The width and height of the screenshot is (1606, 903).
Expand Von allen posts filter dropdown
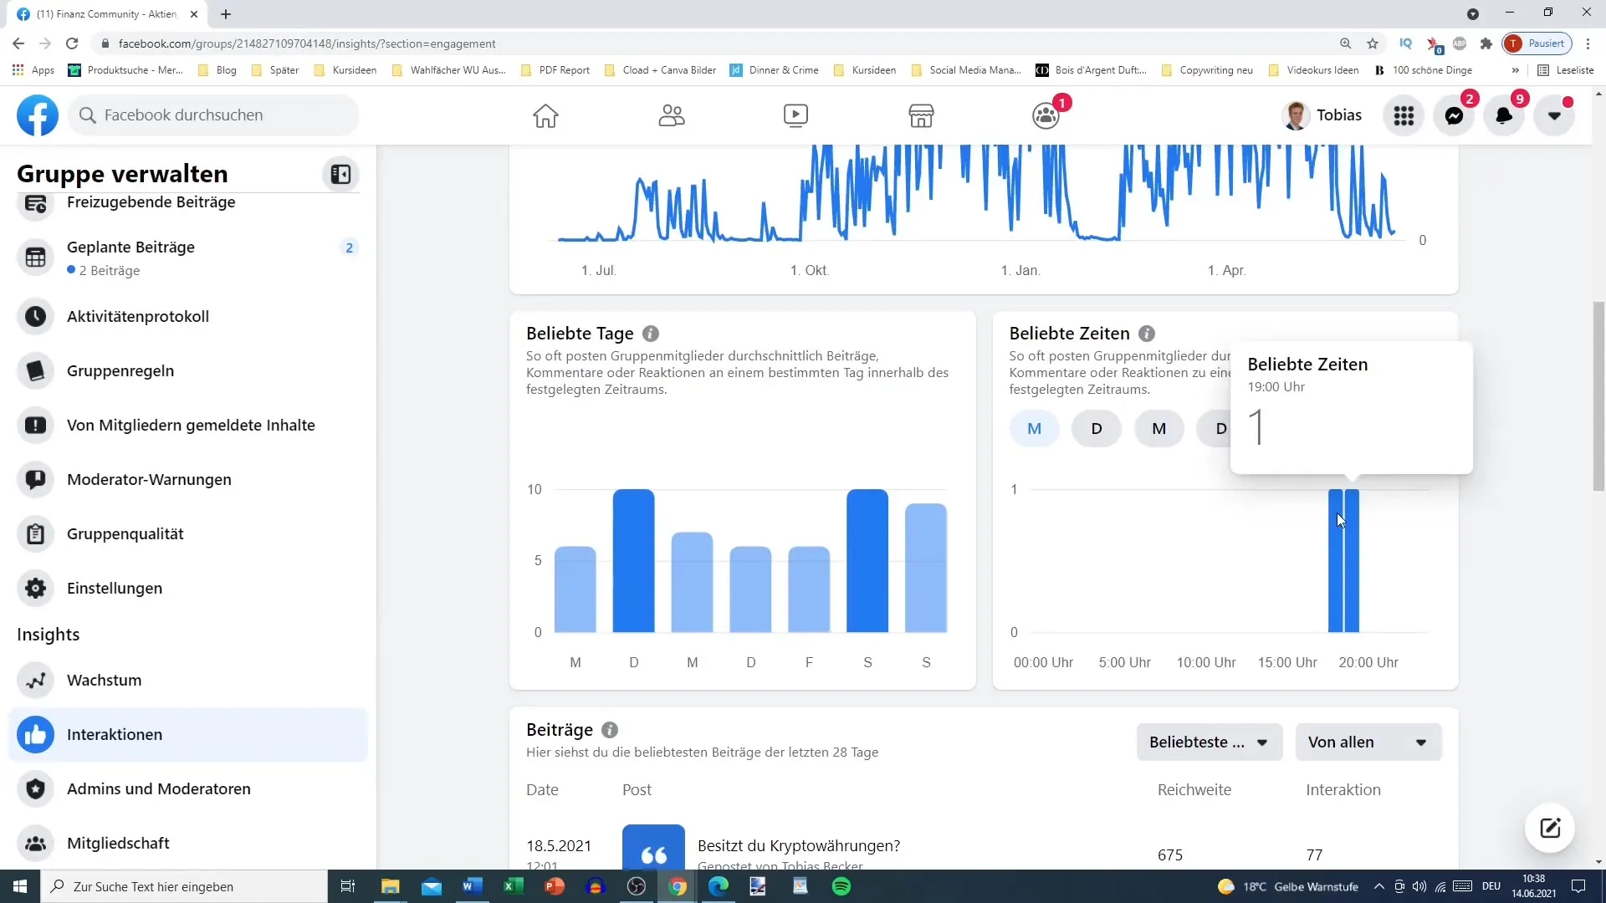tap(1368, 742)
